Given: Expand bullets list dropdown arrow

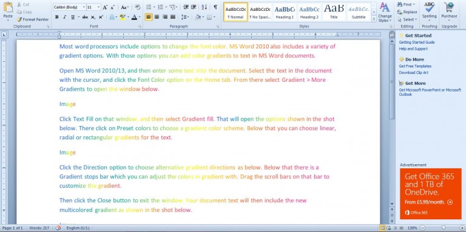Looking at the screenshot, I should coord(154,7).
